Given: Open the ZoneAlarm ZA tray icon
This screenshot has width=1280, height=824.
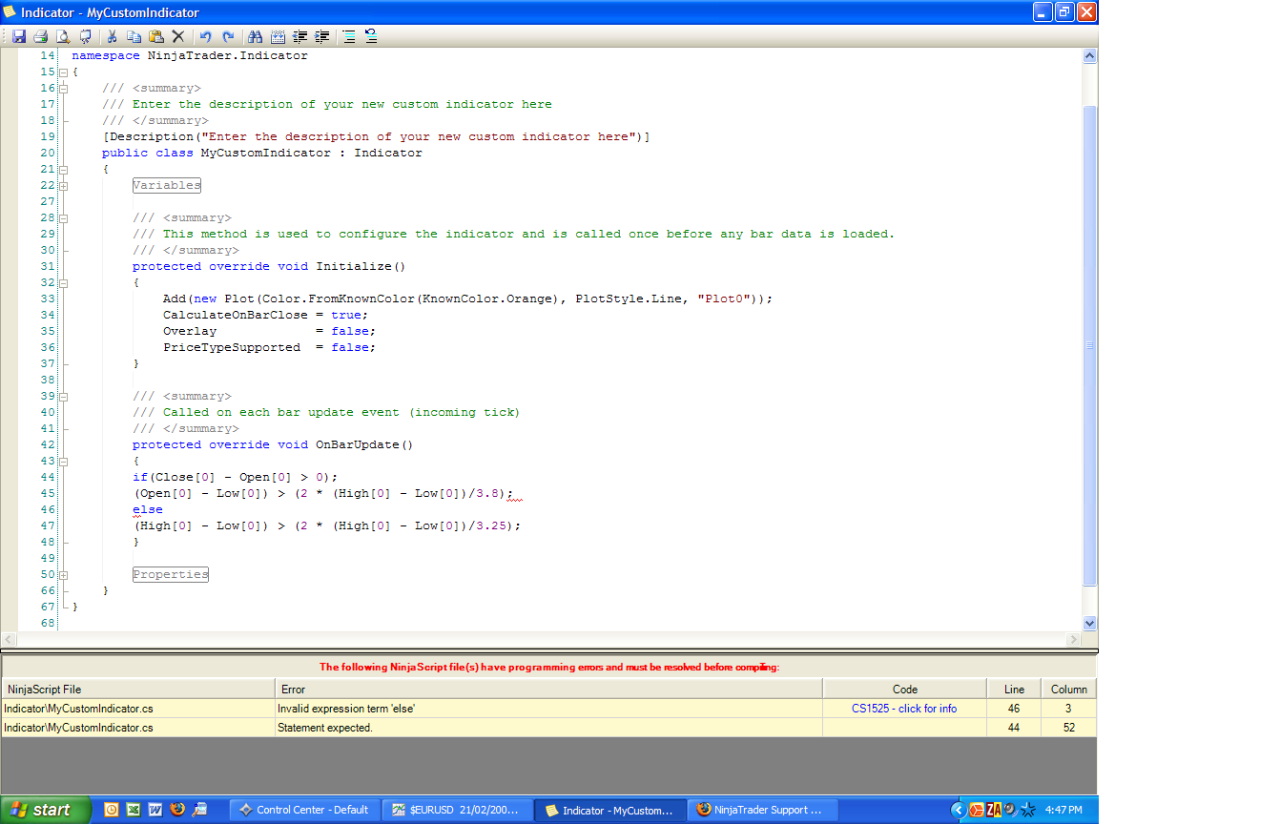Looking at the screenshot, I should [x=994, y=810].
